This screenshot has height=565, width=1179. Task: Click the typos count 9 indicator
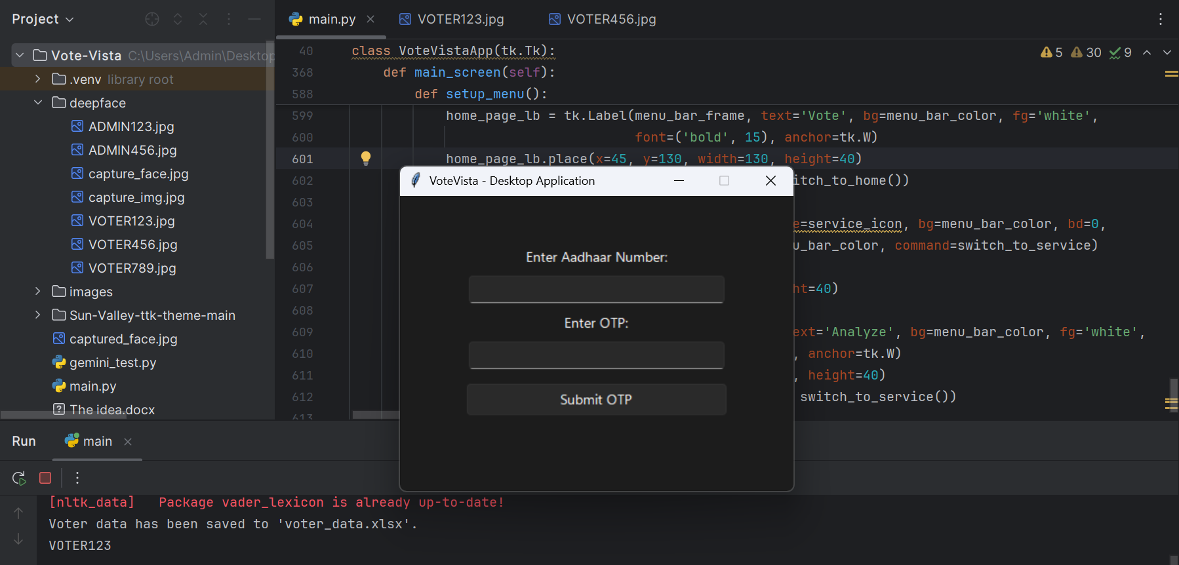point(1120,52)
